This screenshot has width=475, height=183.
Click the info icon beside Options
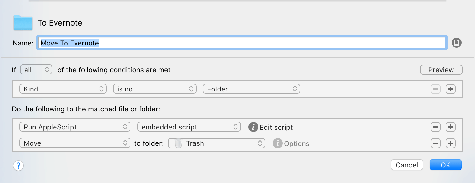[277, 143]
